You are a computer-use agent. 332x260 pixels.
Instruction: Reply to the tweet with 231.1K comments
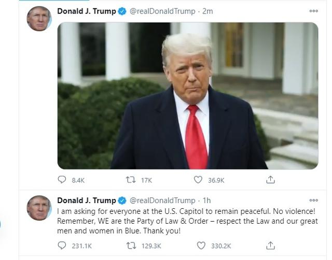coord(62,245)
